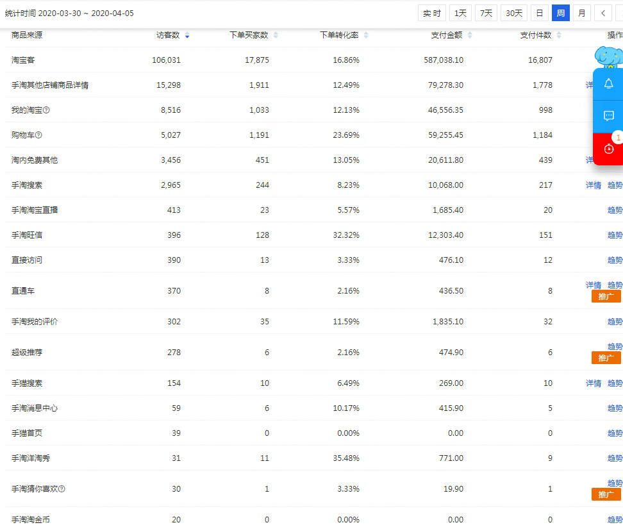Open 趋势 for 直通车 row
This screenshot has width=623, height=525.
coord(615,285)
